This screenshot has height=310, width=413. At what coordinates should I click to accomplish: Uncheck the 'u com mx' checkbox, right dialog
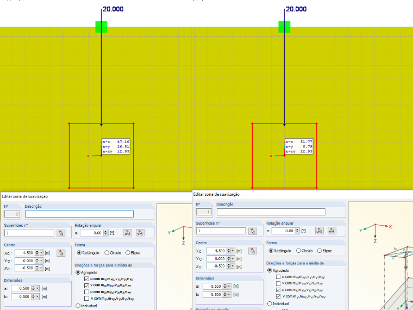(278, 290)
